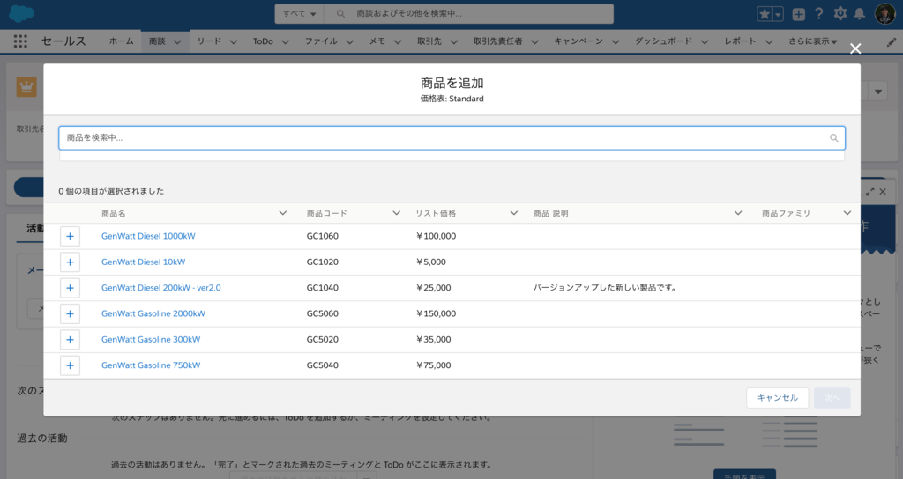Add GenWatt Diesel 10kW with plus button
This screenshot has height=479, width=903.
tap(70, 262)
